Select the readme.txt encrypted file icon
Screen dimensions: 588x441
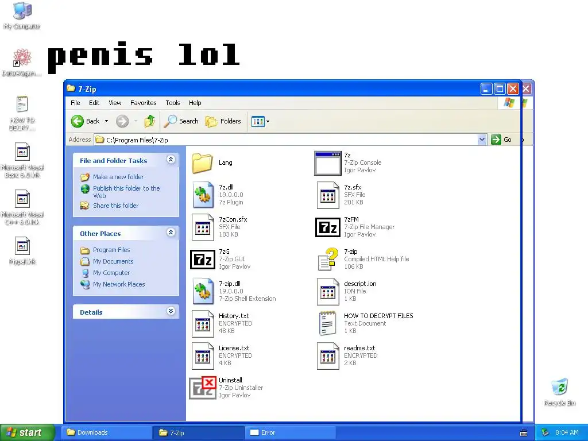coord(328,355)
